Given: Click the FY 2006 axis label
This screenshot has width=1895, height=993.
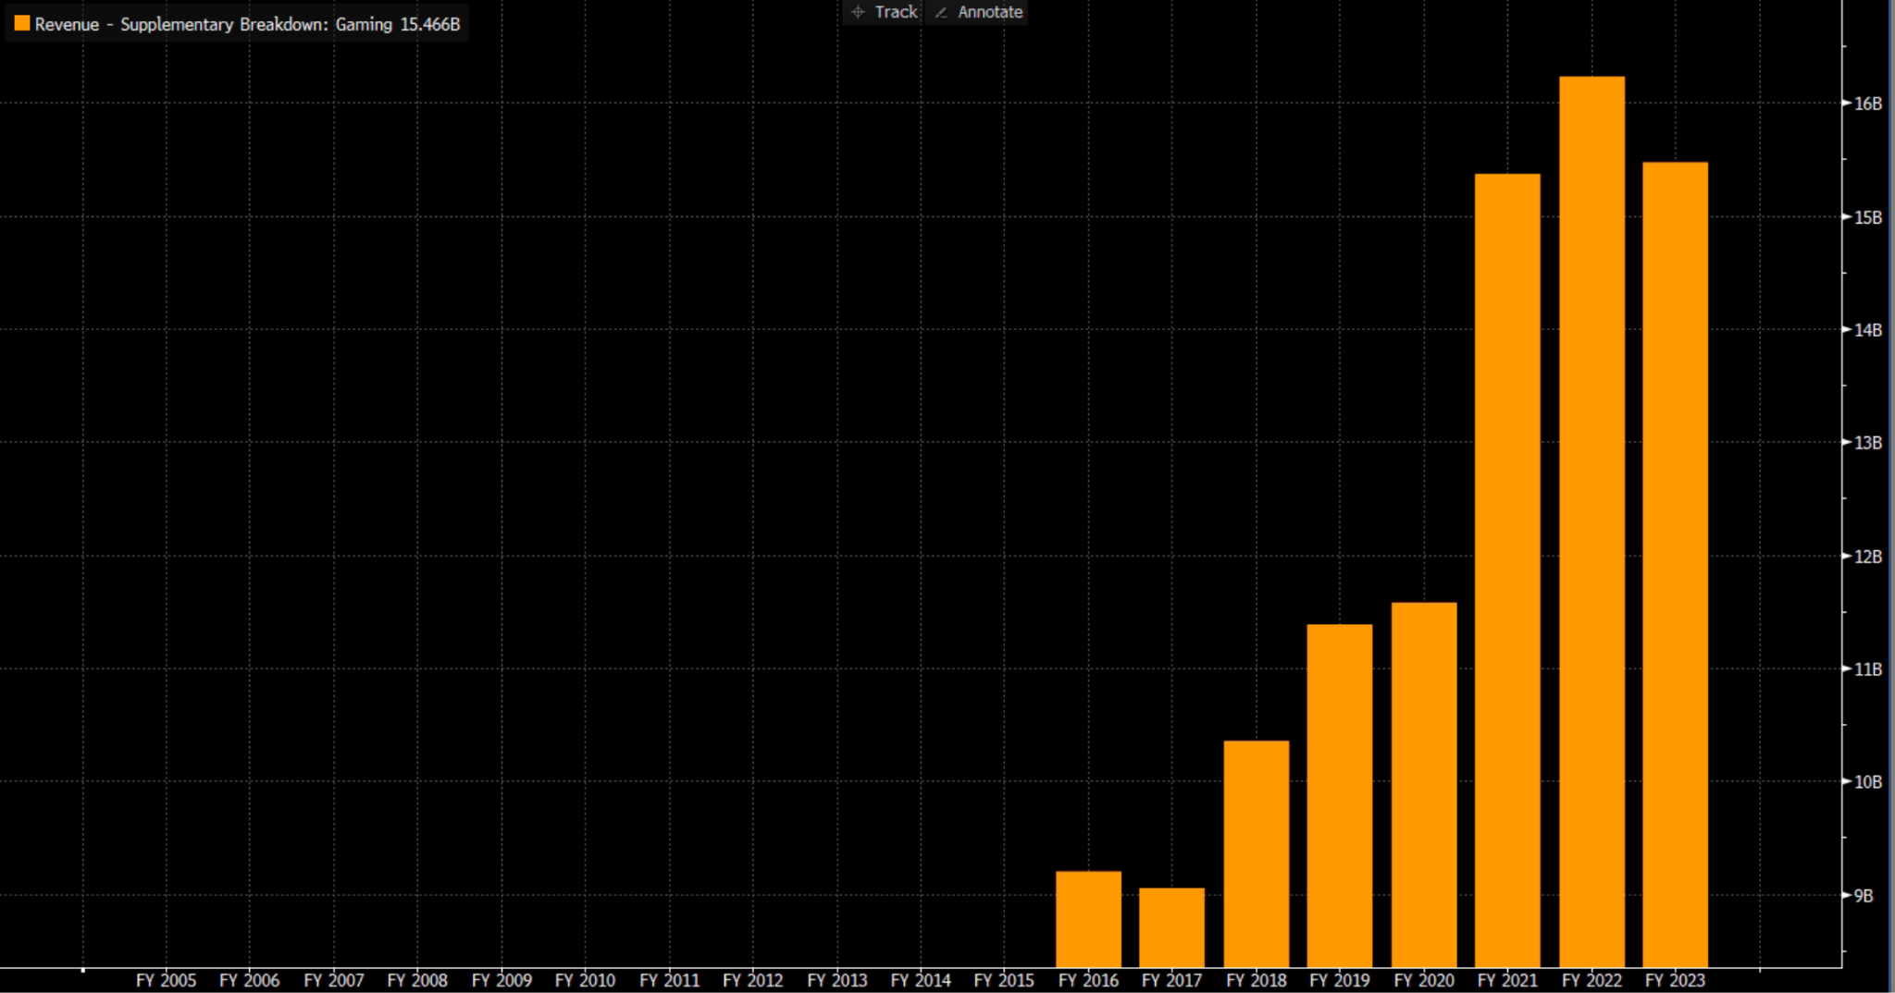Looking at the screenshot, I should pyautogui.click(x=250, y=980).
